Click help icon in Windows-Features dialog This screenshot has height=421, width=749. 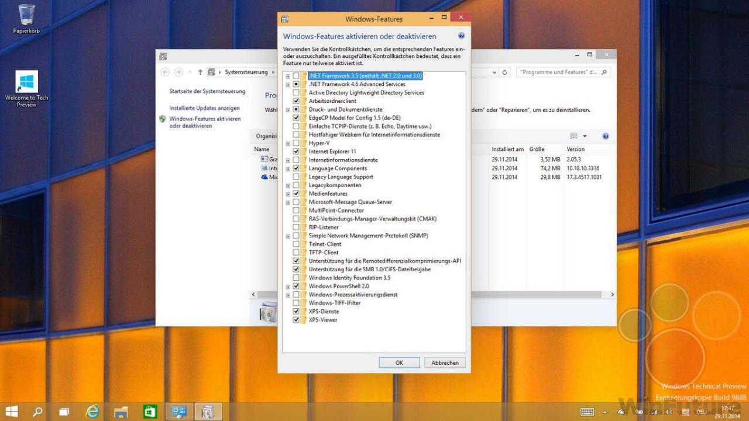pyautogui.click(x=462, y=36)
